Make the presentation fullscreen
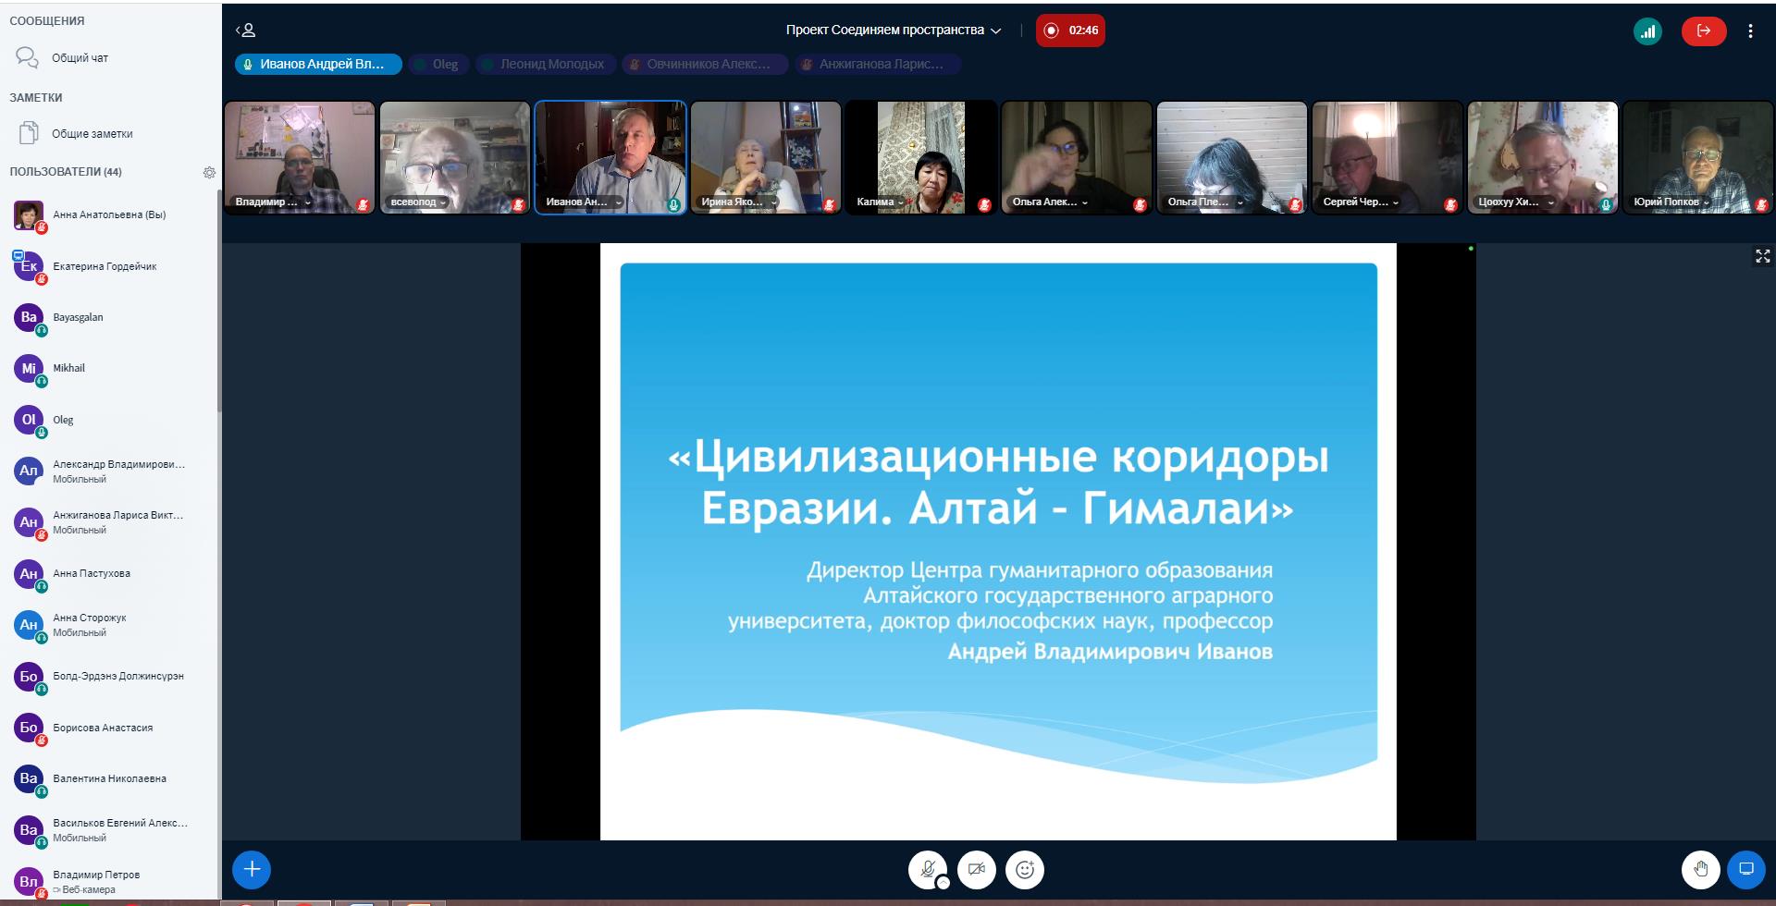Image resolution: width=1776 pixels, height=906 pixels. [1762, 256]
